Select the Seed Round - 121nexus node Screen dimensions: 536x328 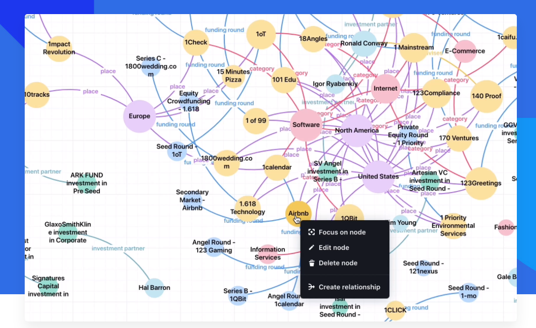423,268
